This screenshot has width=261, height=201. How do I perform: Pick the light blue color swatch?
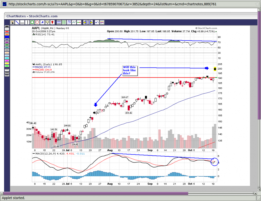7,55
